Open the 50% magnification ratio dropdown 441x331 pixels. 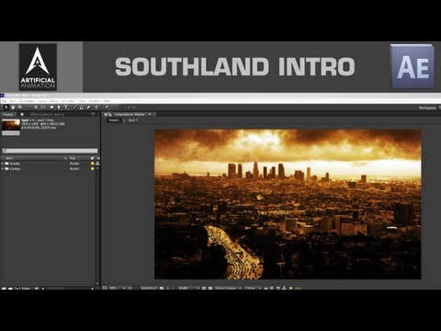[118, 288]
